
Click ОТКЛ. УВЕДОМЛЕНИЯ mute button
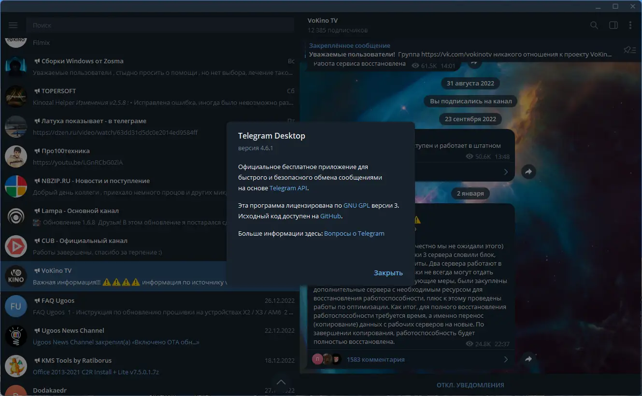pos(470,385)
